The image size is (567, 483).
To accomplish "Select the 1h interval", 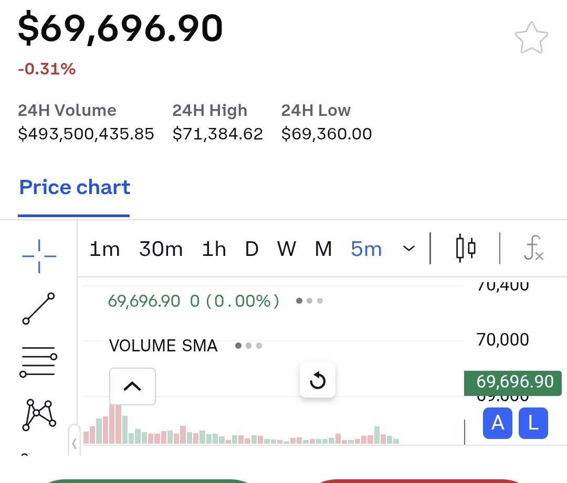I will (214, 249).
